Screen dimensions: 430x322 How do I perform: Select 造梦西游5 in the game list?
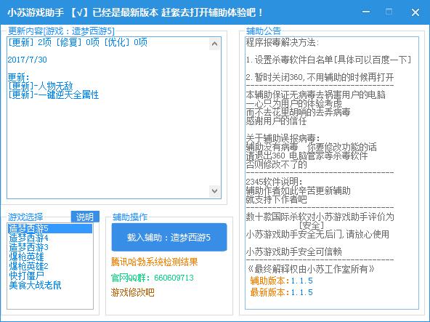(x=50, y=228)
